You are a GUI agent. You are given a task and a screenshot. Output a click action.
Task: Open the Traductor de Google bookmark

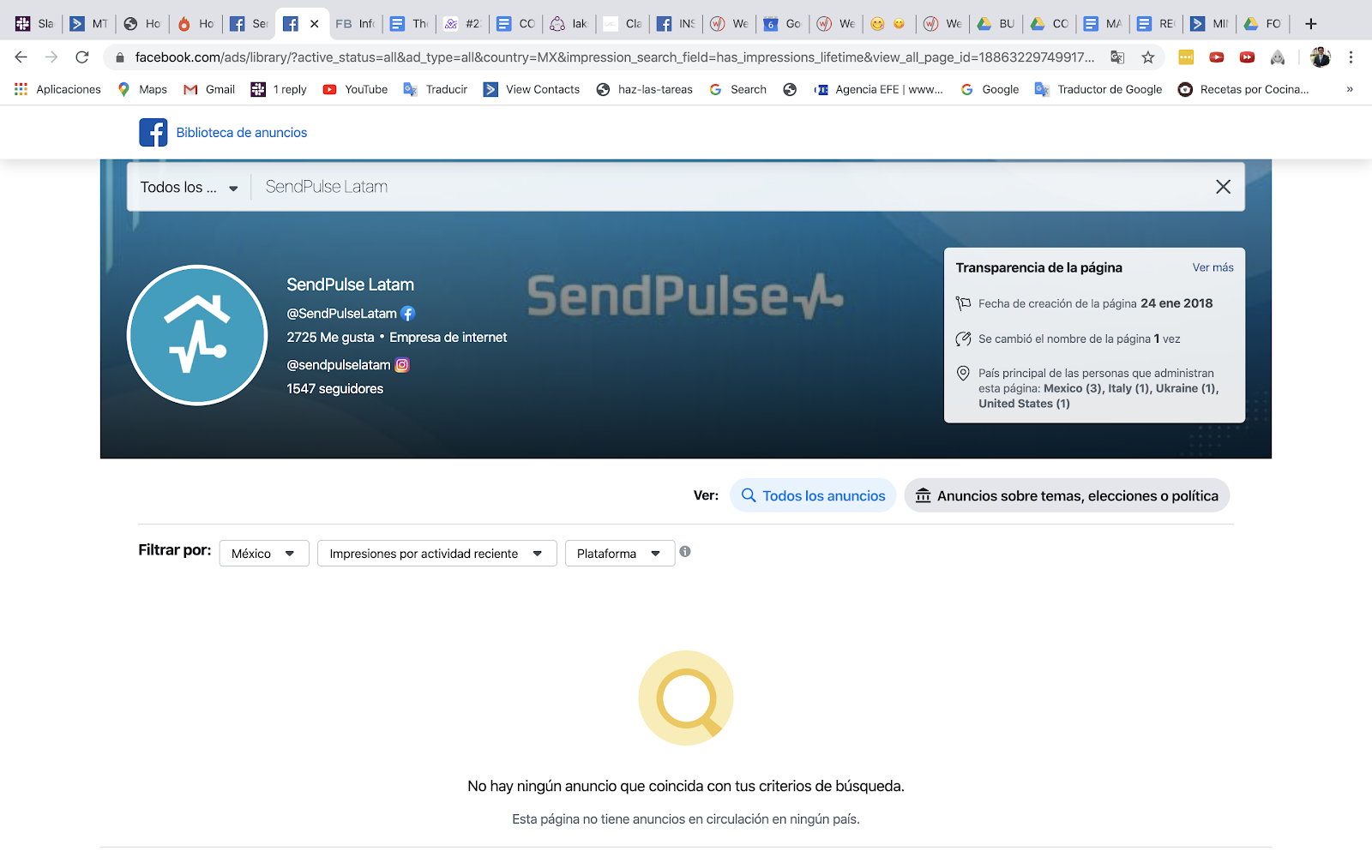point(1098,89)
